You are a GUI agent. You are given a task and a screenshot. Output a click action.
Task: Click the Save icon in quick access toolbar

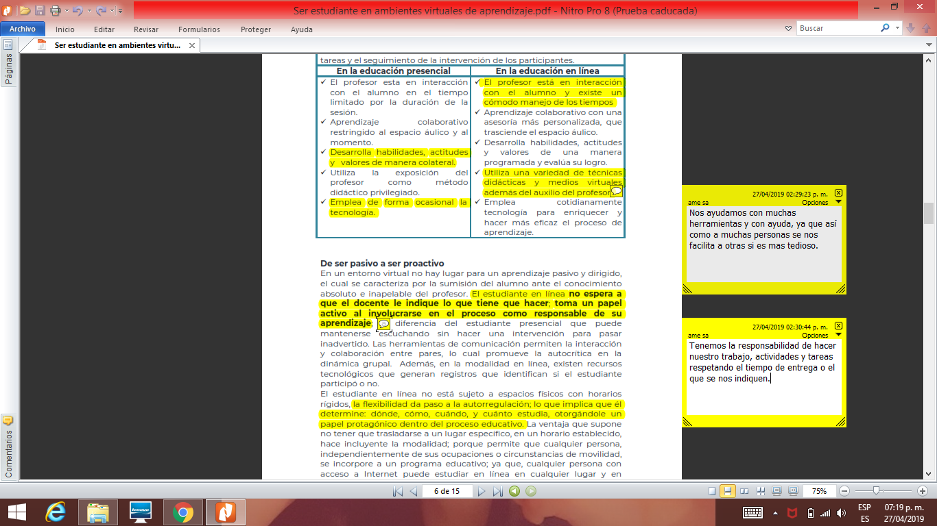40,10
